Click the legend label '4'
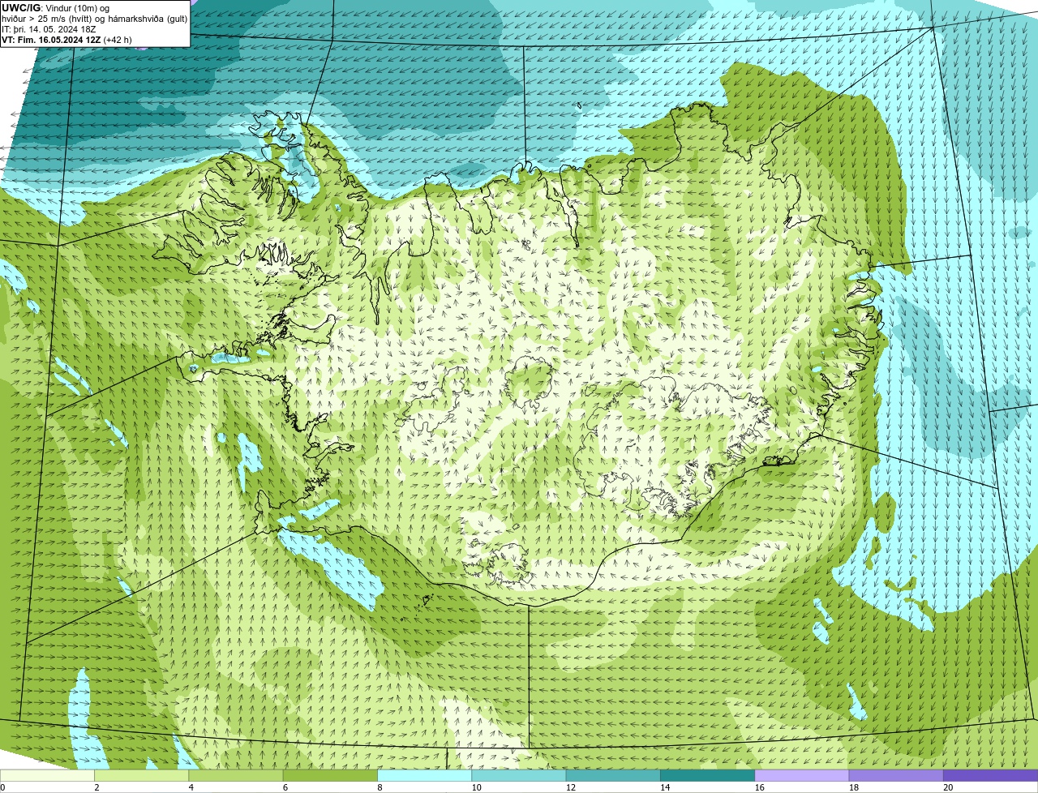The height and width of the screenshot is (793, 1038). click(191, 787)
